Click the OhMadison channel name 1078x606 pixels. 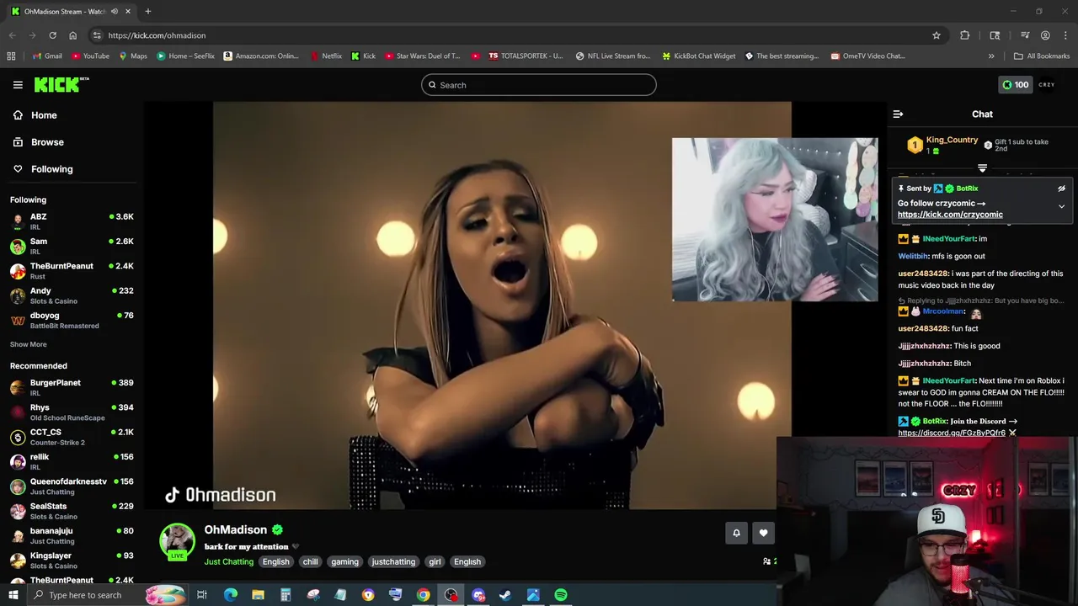(235, 529)
